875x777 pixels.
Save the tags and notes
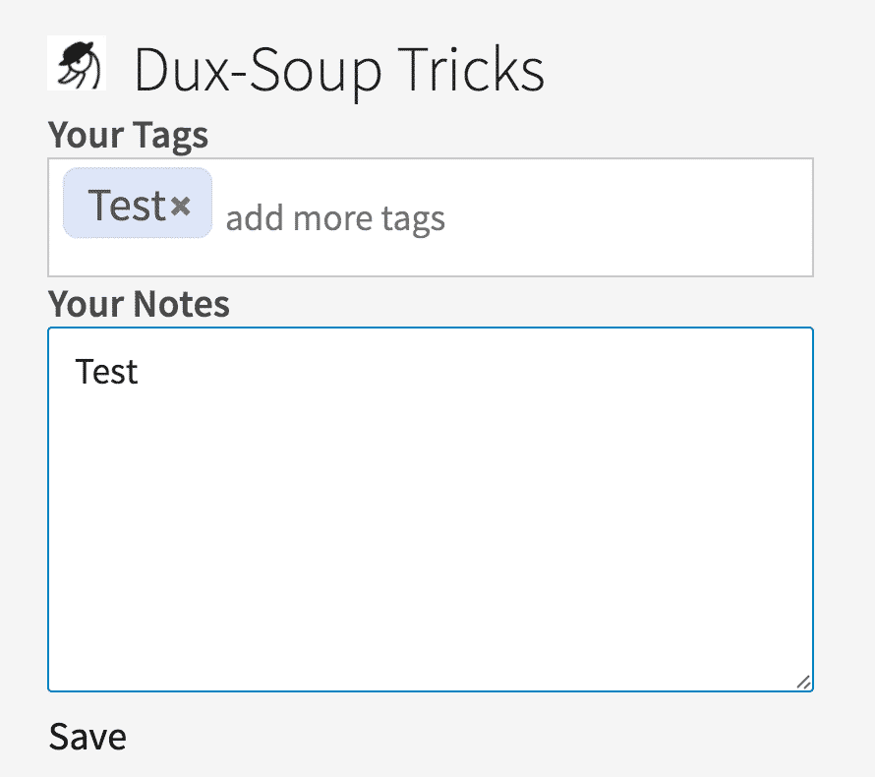click(87, 737)
